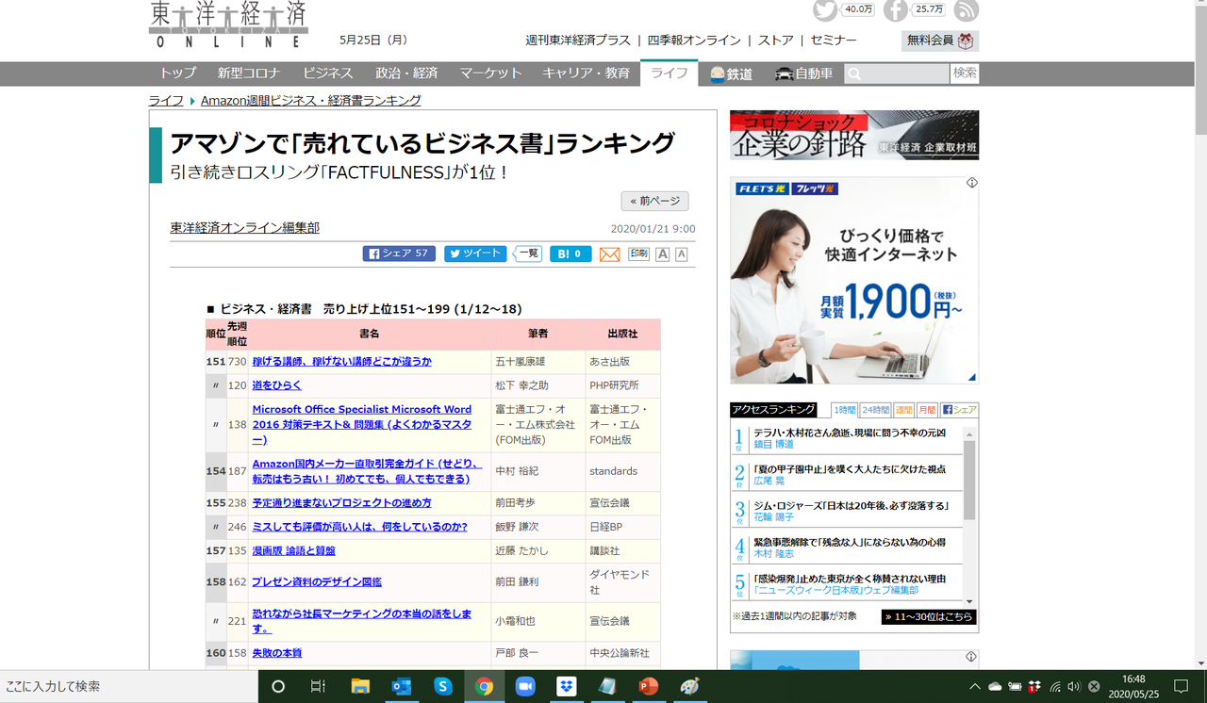Viewport: 1207px width, 703px height.
Task: Open Task View in the taskbar
Action: coord(319,686)
